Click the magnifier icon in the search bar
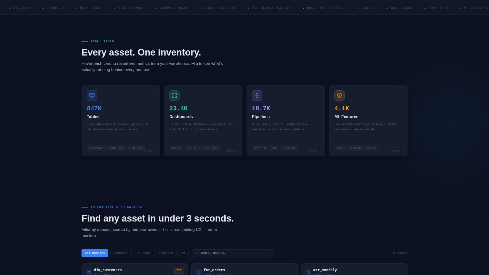 click(x=196, y=253)
